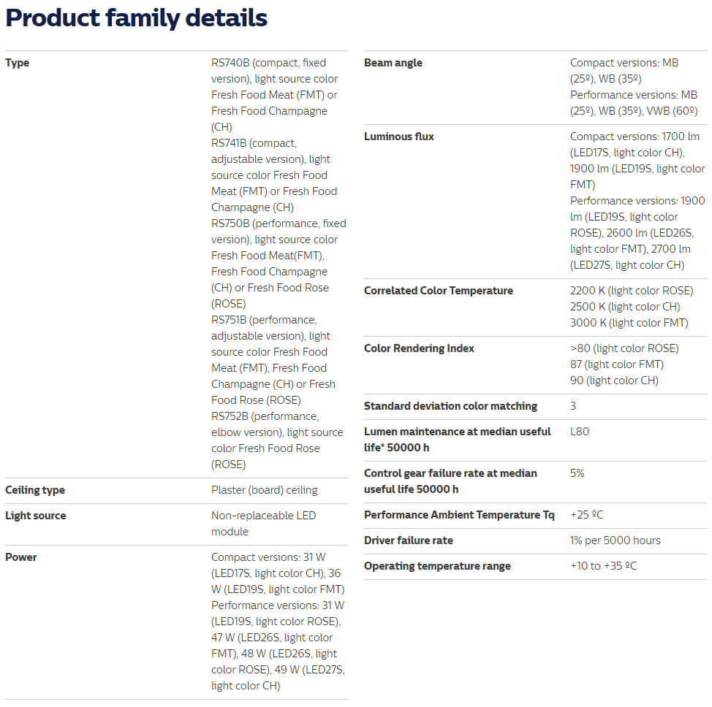
Task: Click Performance Ambient Temperature Tq label
Action: [x=459, y=515]
